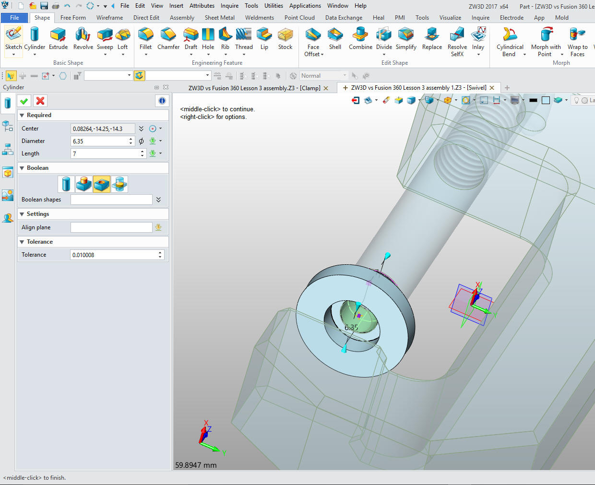
Task: Click the eraser icon in the viewport toolbar
Action: click(386, 100)
